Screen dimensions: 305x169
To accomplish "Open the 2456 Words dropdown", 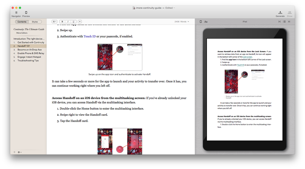I will (181, 22).
